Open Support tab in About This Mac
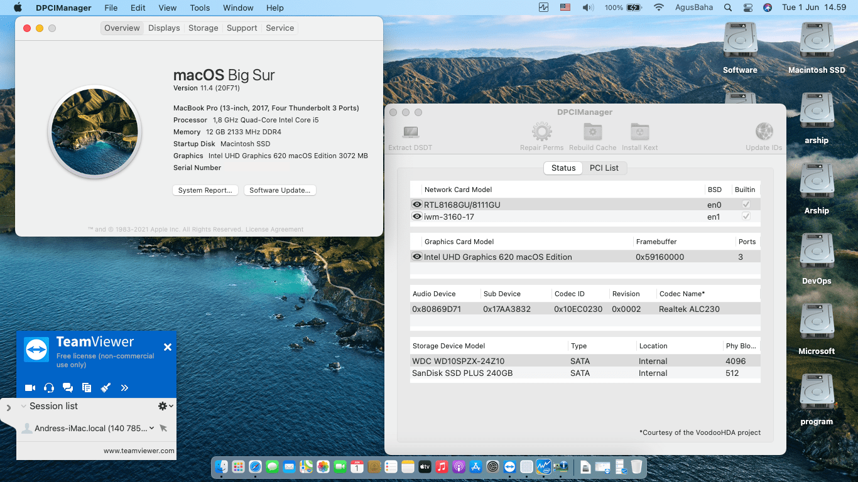This screenshot has height=482, width=858. tap(242, 28)
